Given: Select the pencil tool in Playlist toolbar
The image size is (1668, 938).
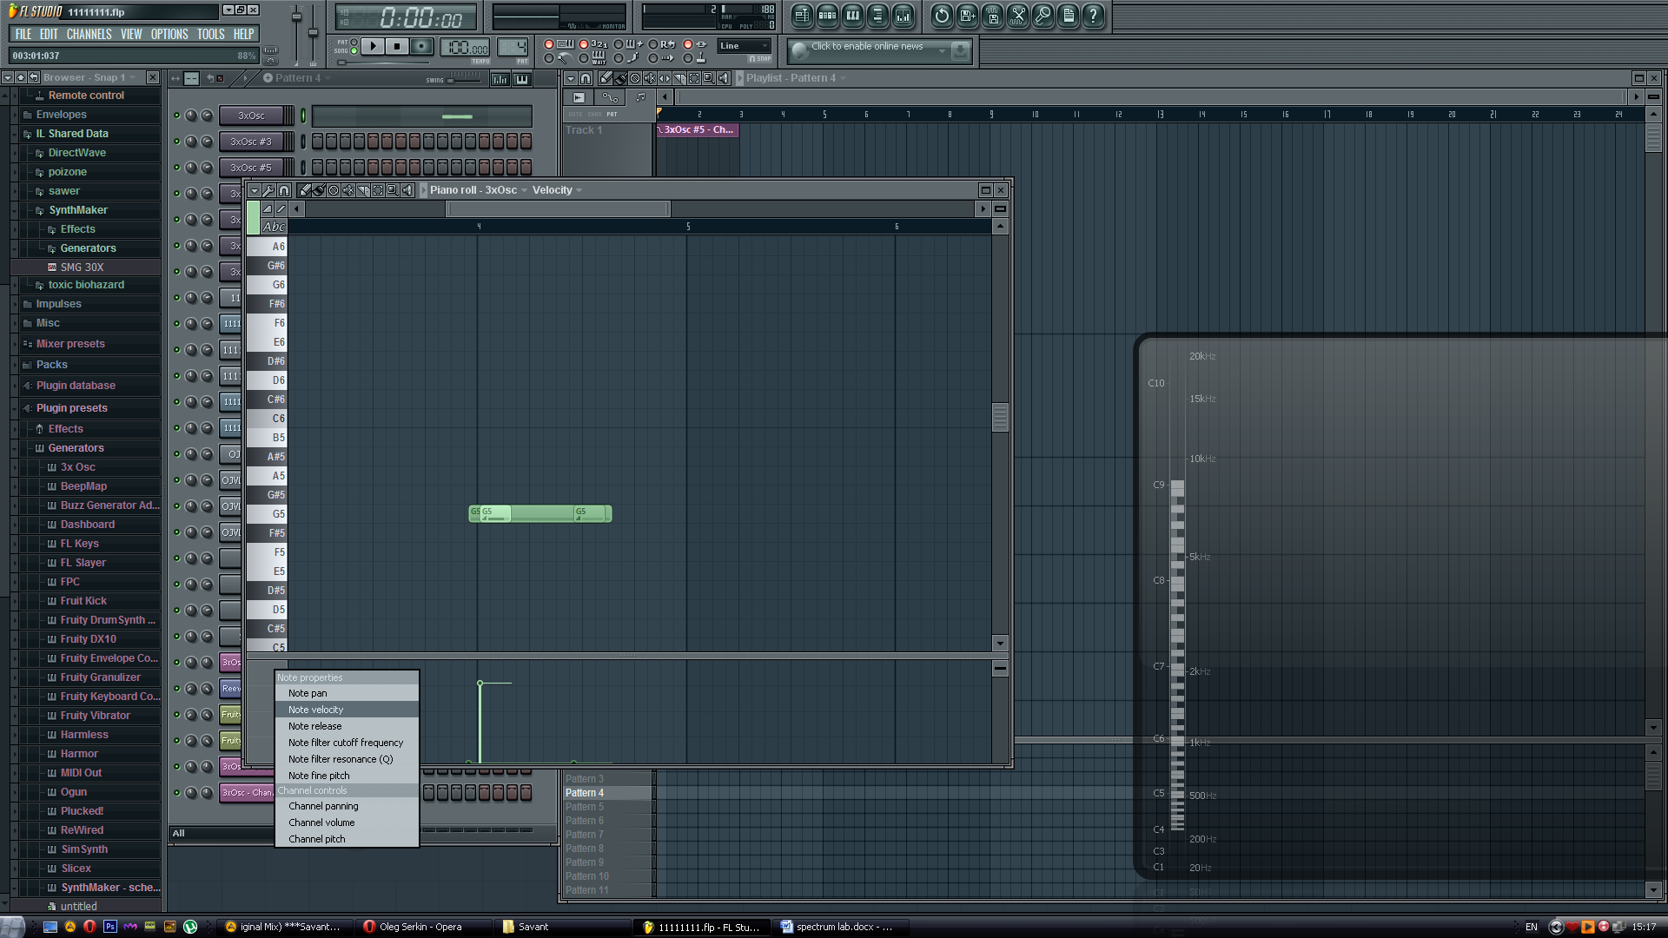Looking at the screenshot, I should coord(606,78).
